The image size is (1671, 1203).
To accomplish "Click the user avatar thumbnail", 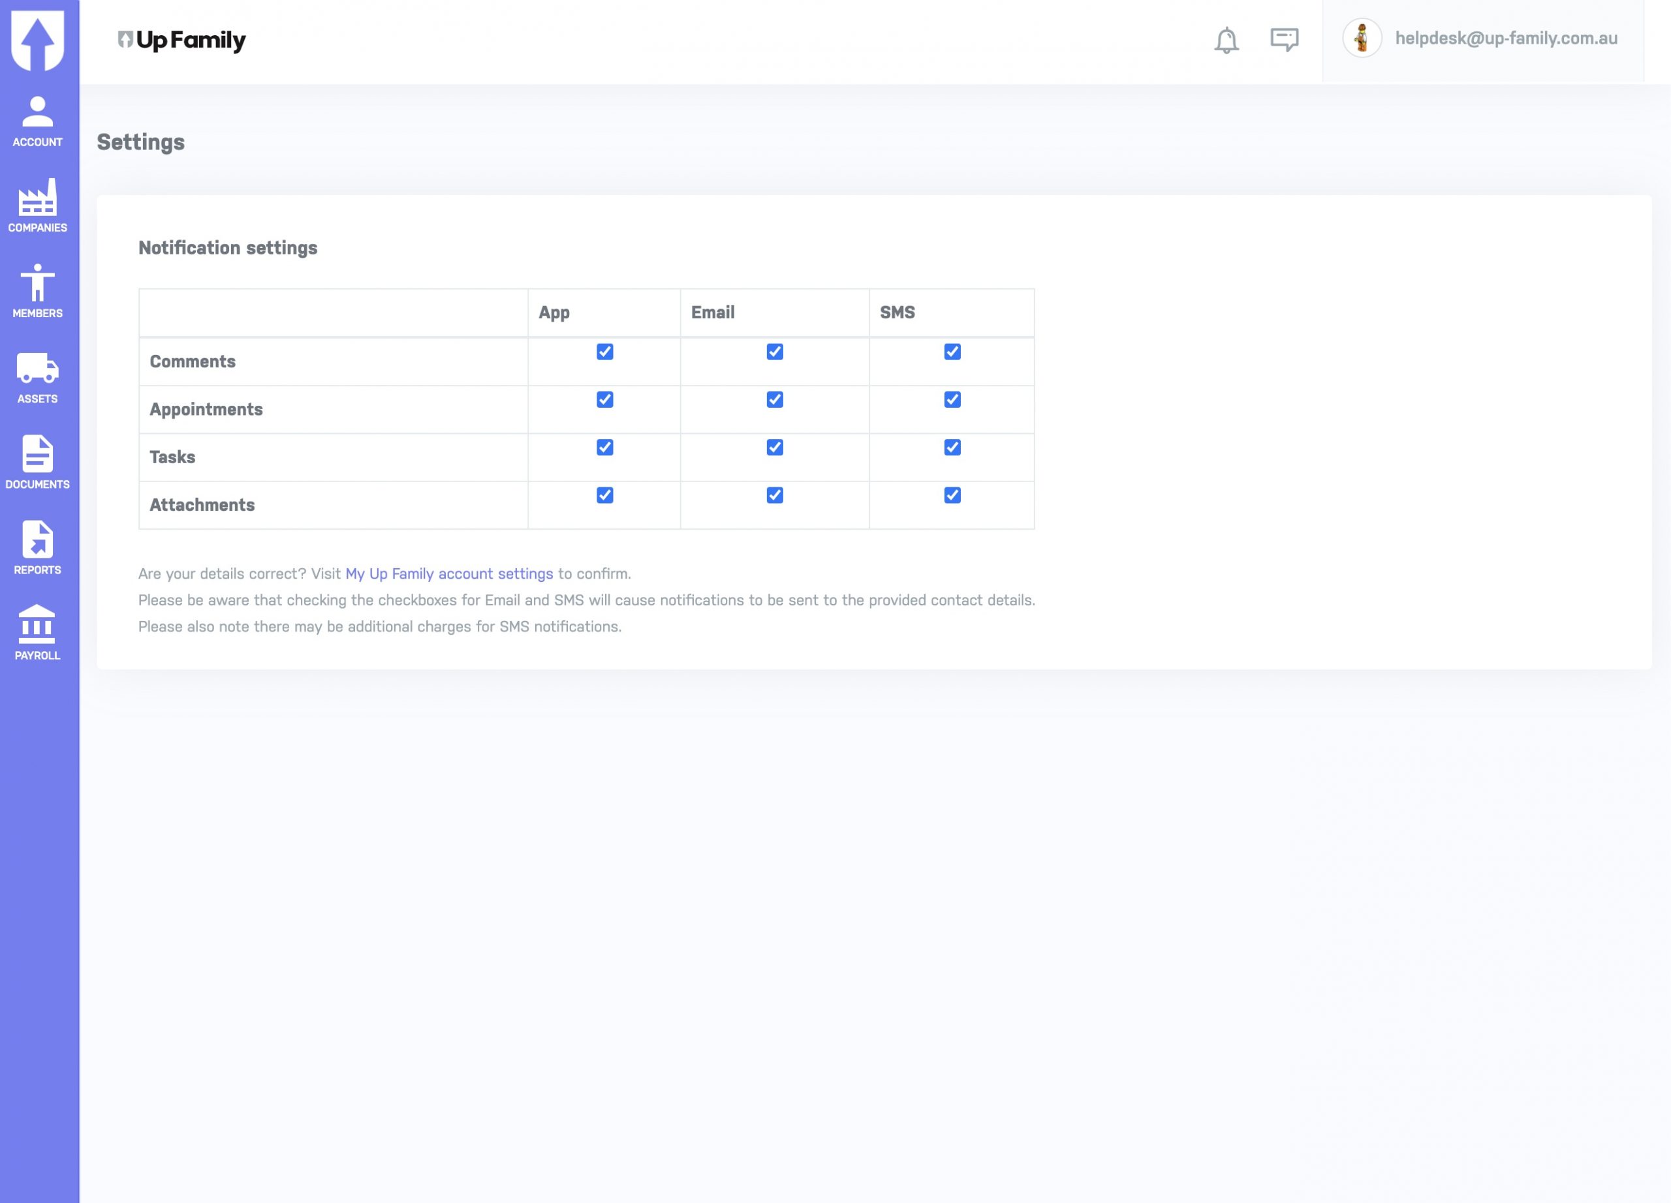I will point(1362,38).
